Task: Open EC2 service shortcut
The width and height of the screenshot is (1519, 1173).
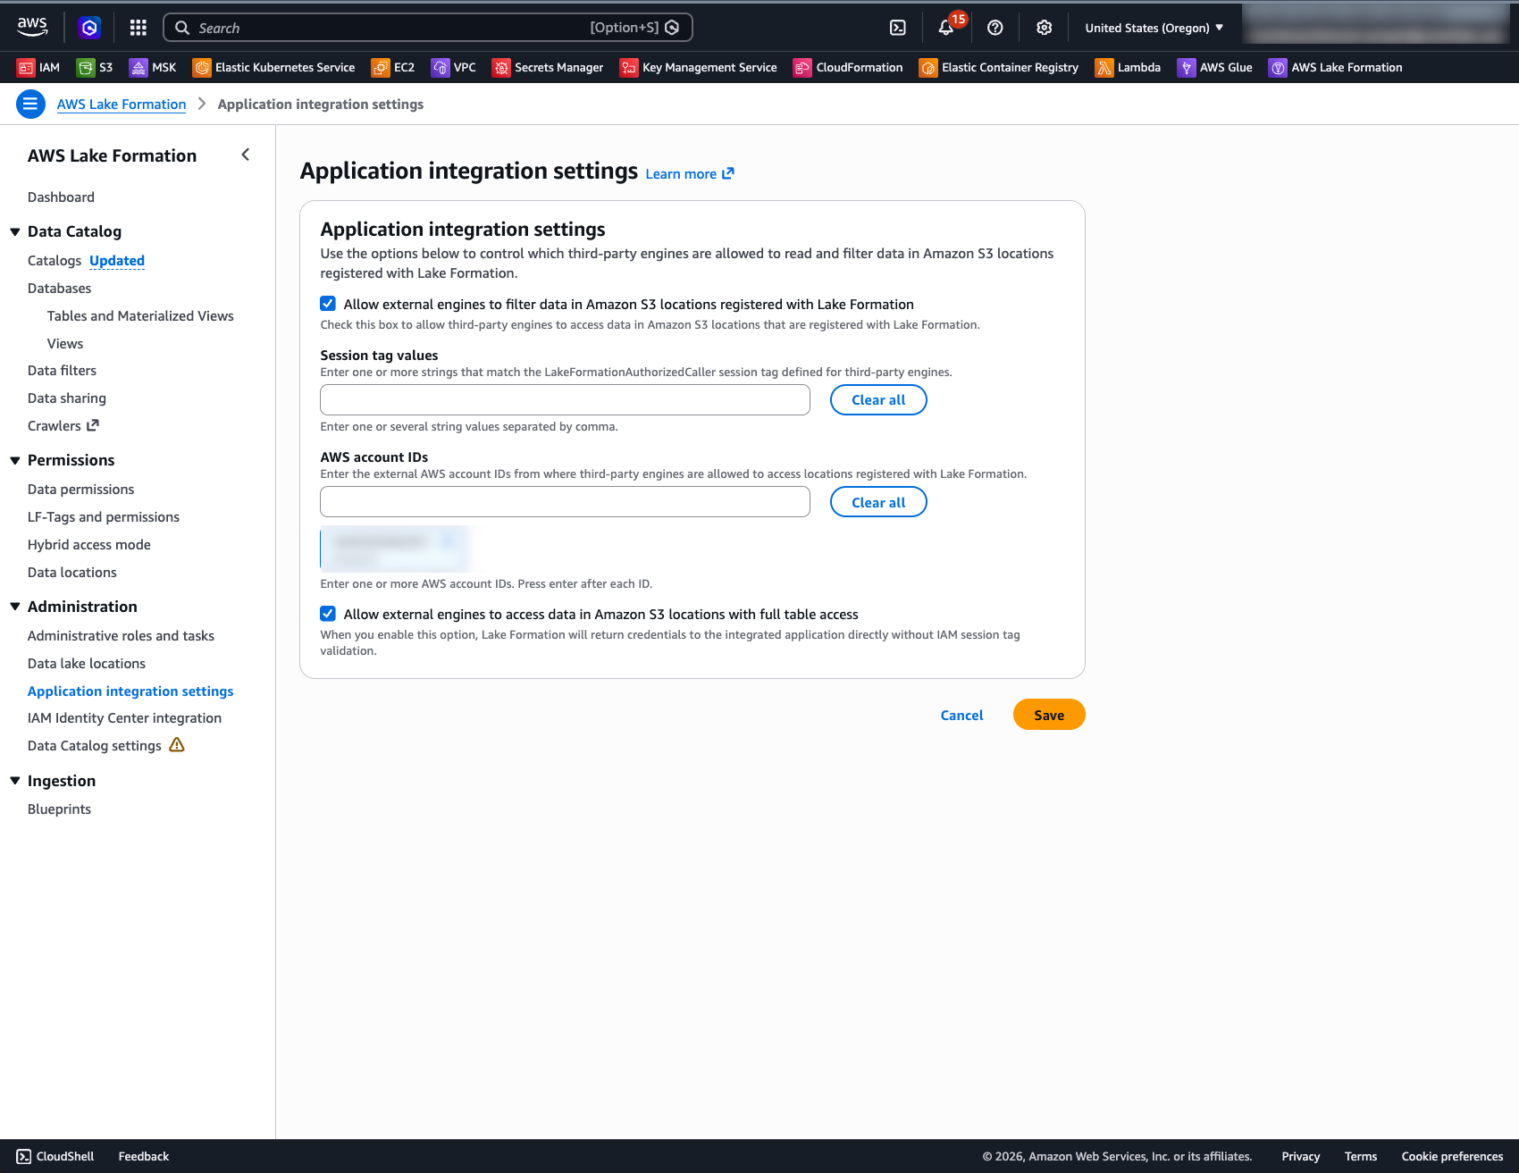Action: 393,67
